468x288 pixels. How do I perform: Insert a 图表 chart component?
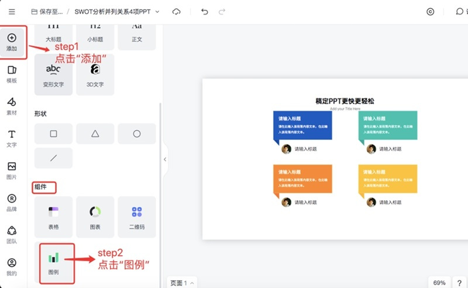point(95,217)
